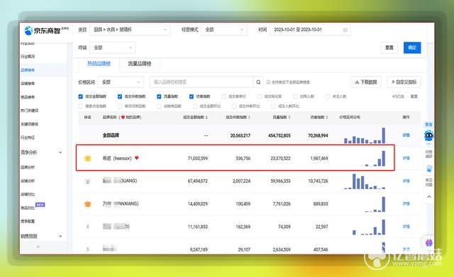Click heenoor row price distribution chart
The image size is (454, 277).
coord(364,159)
